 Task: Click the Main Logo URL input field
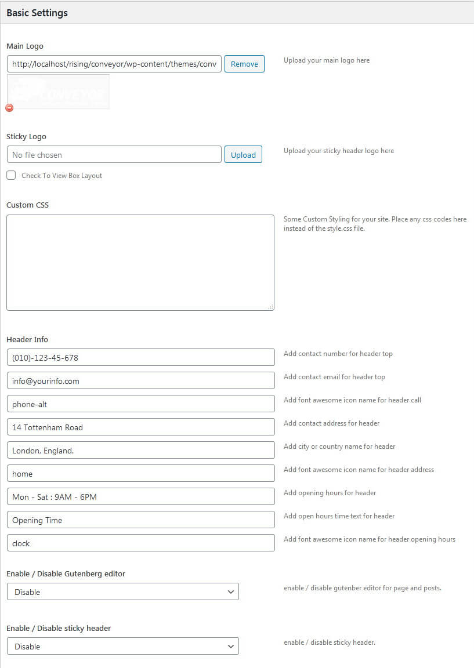pyautogui.click(x=114, y=64)
